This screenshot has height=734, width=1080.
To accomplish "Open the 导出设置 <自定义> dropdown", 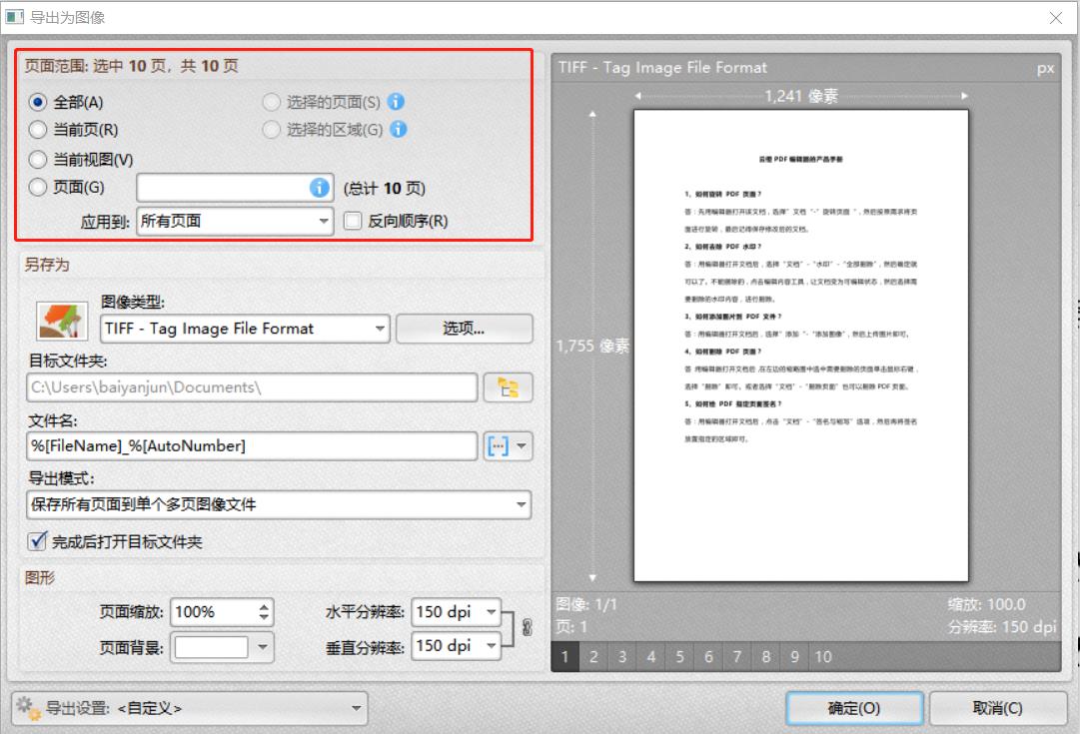I will pos(190,708).
